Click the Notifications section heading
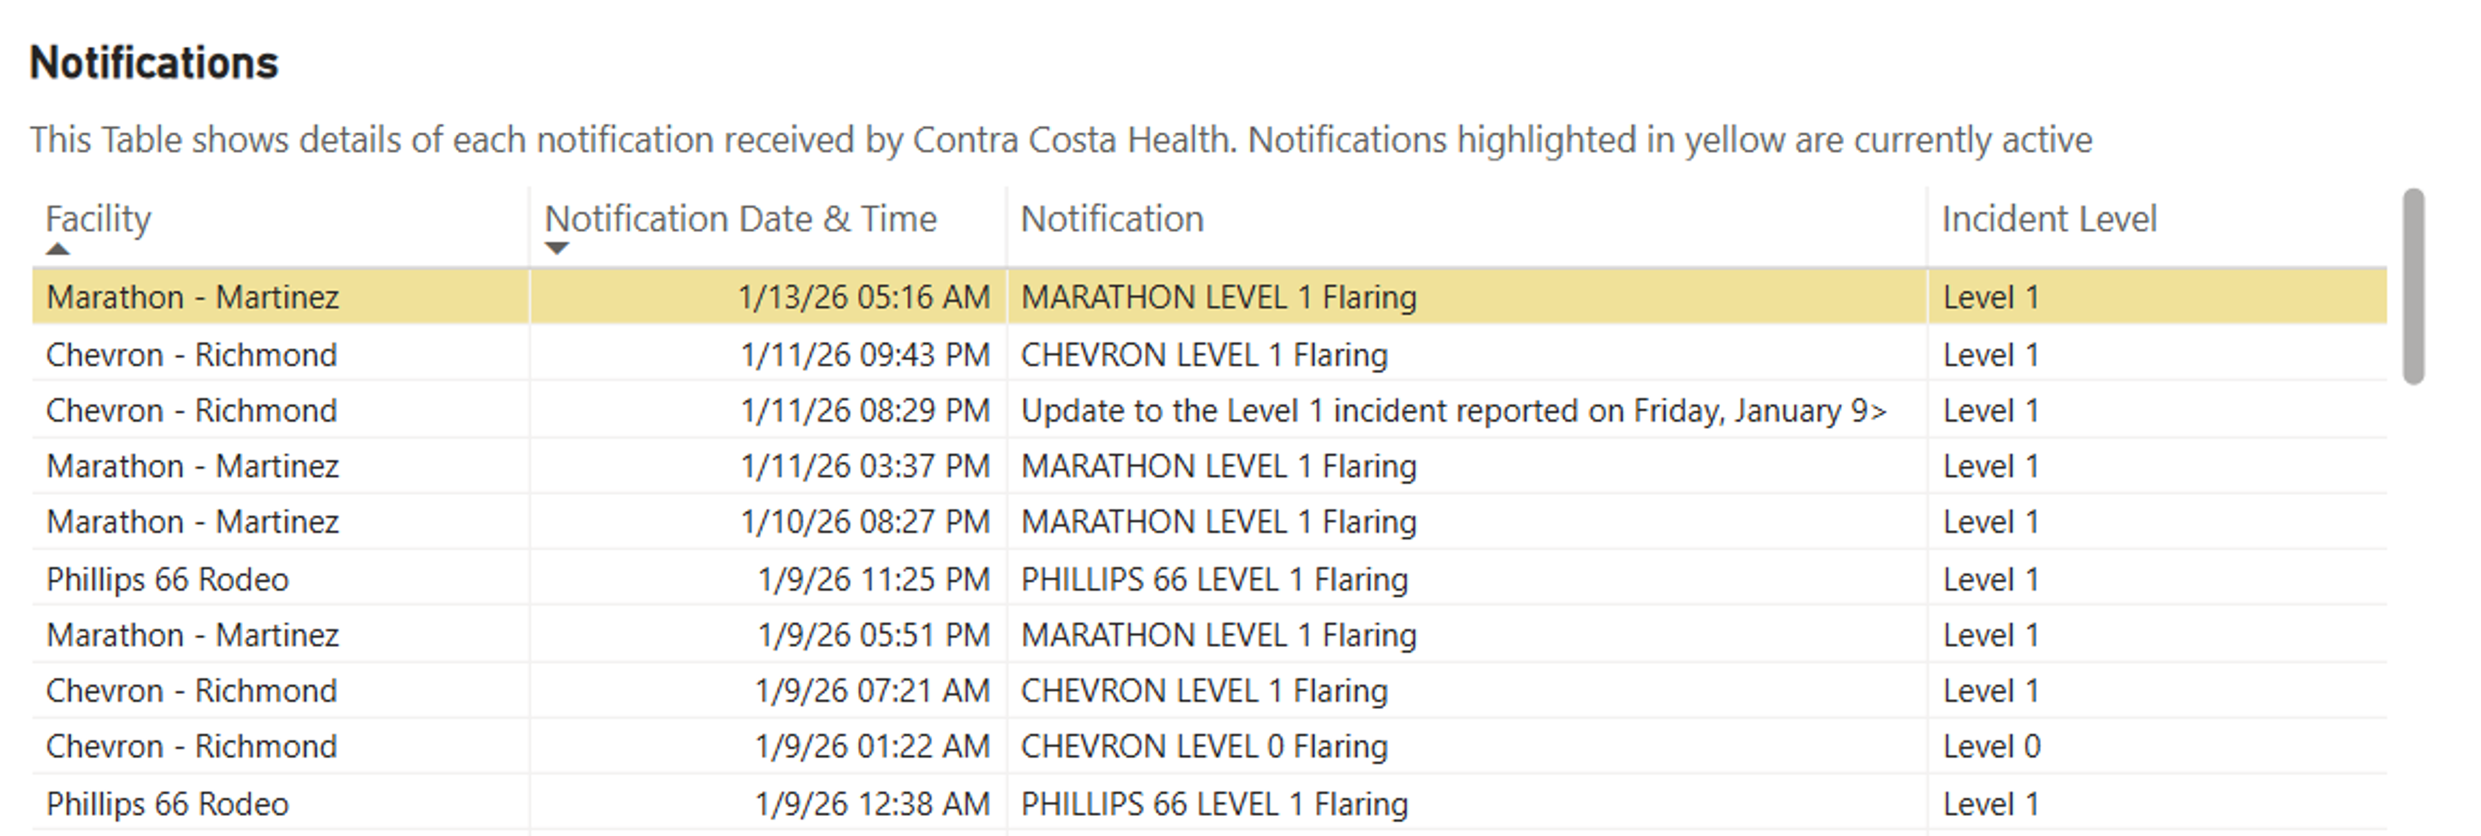This screenshot has height=836, width=2481. (x=154, y=63)
